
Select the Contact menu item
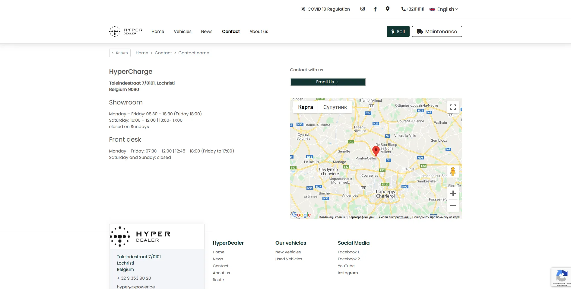[231, 31]
